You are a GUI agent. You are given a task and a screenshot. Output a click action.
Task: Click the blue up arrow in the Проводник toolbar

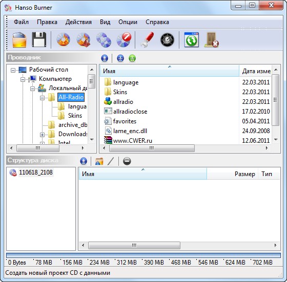pos(105,58)
